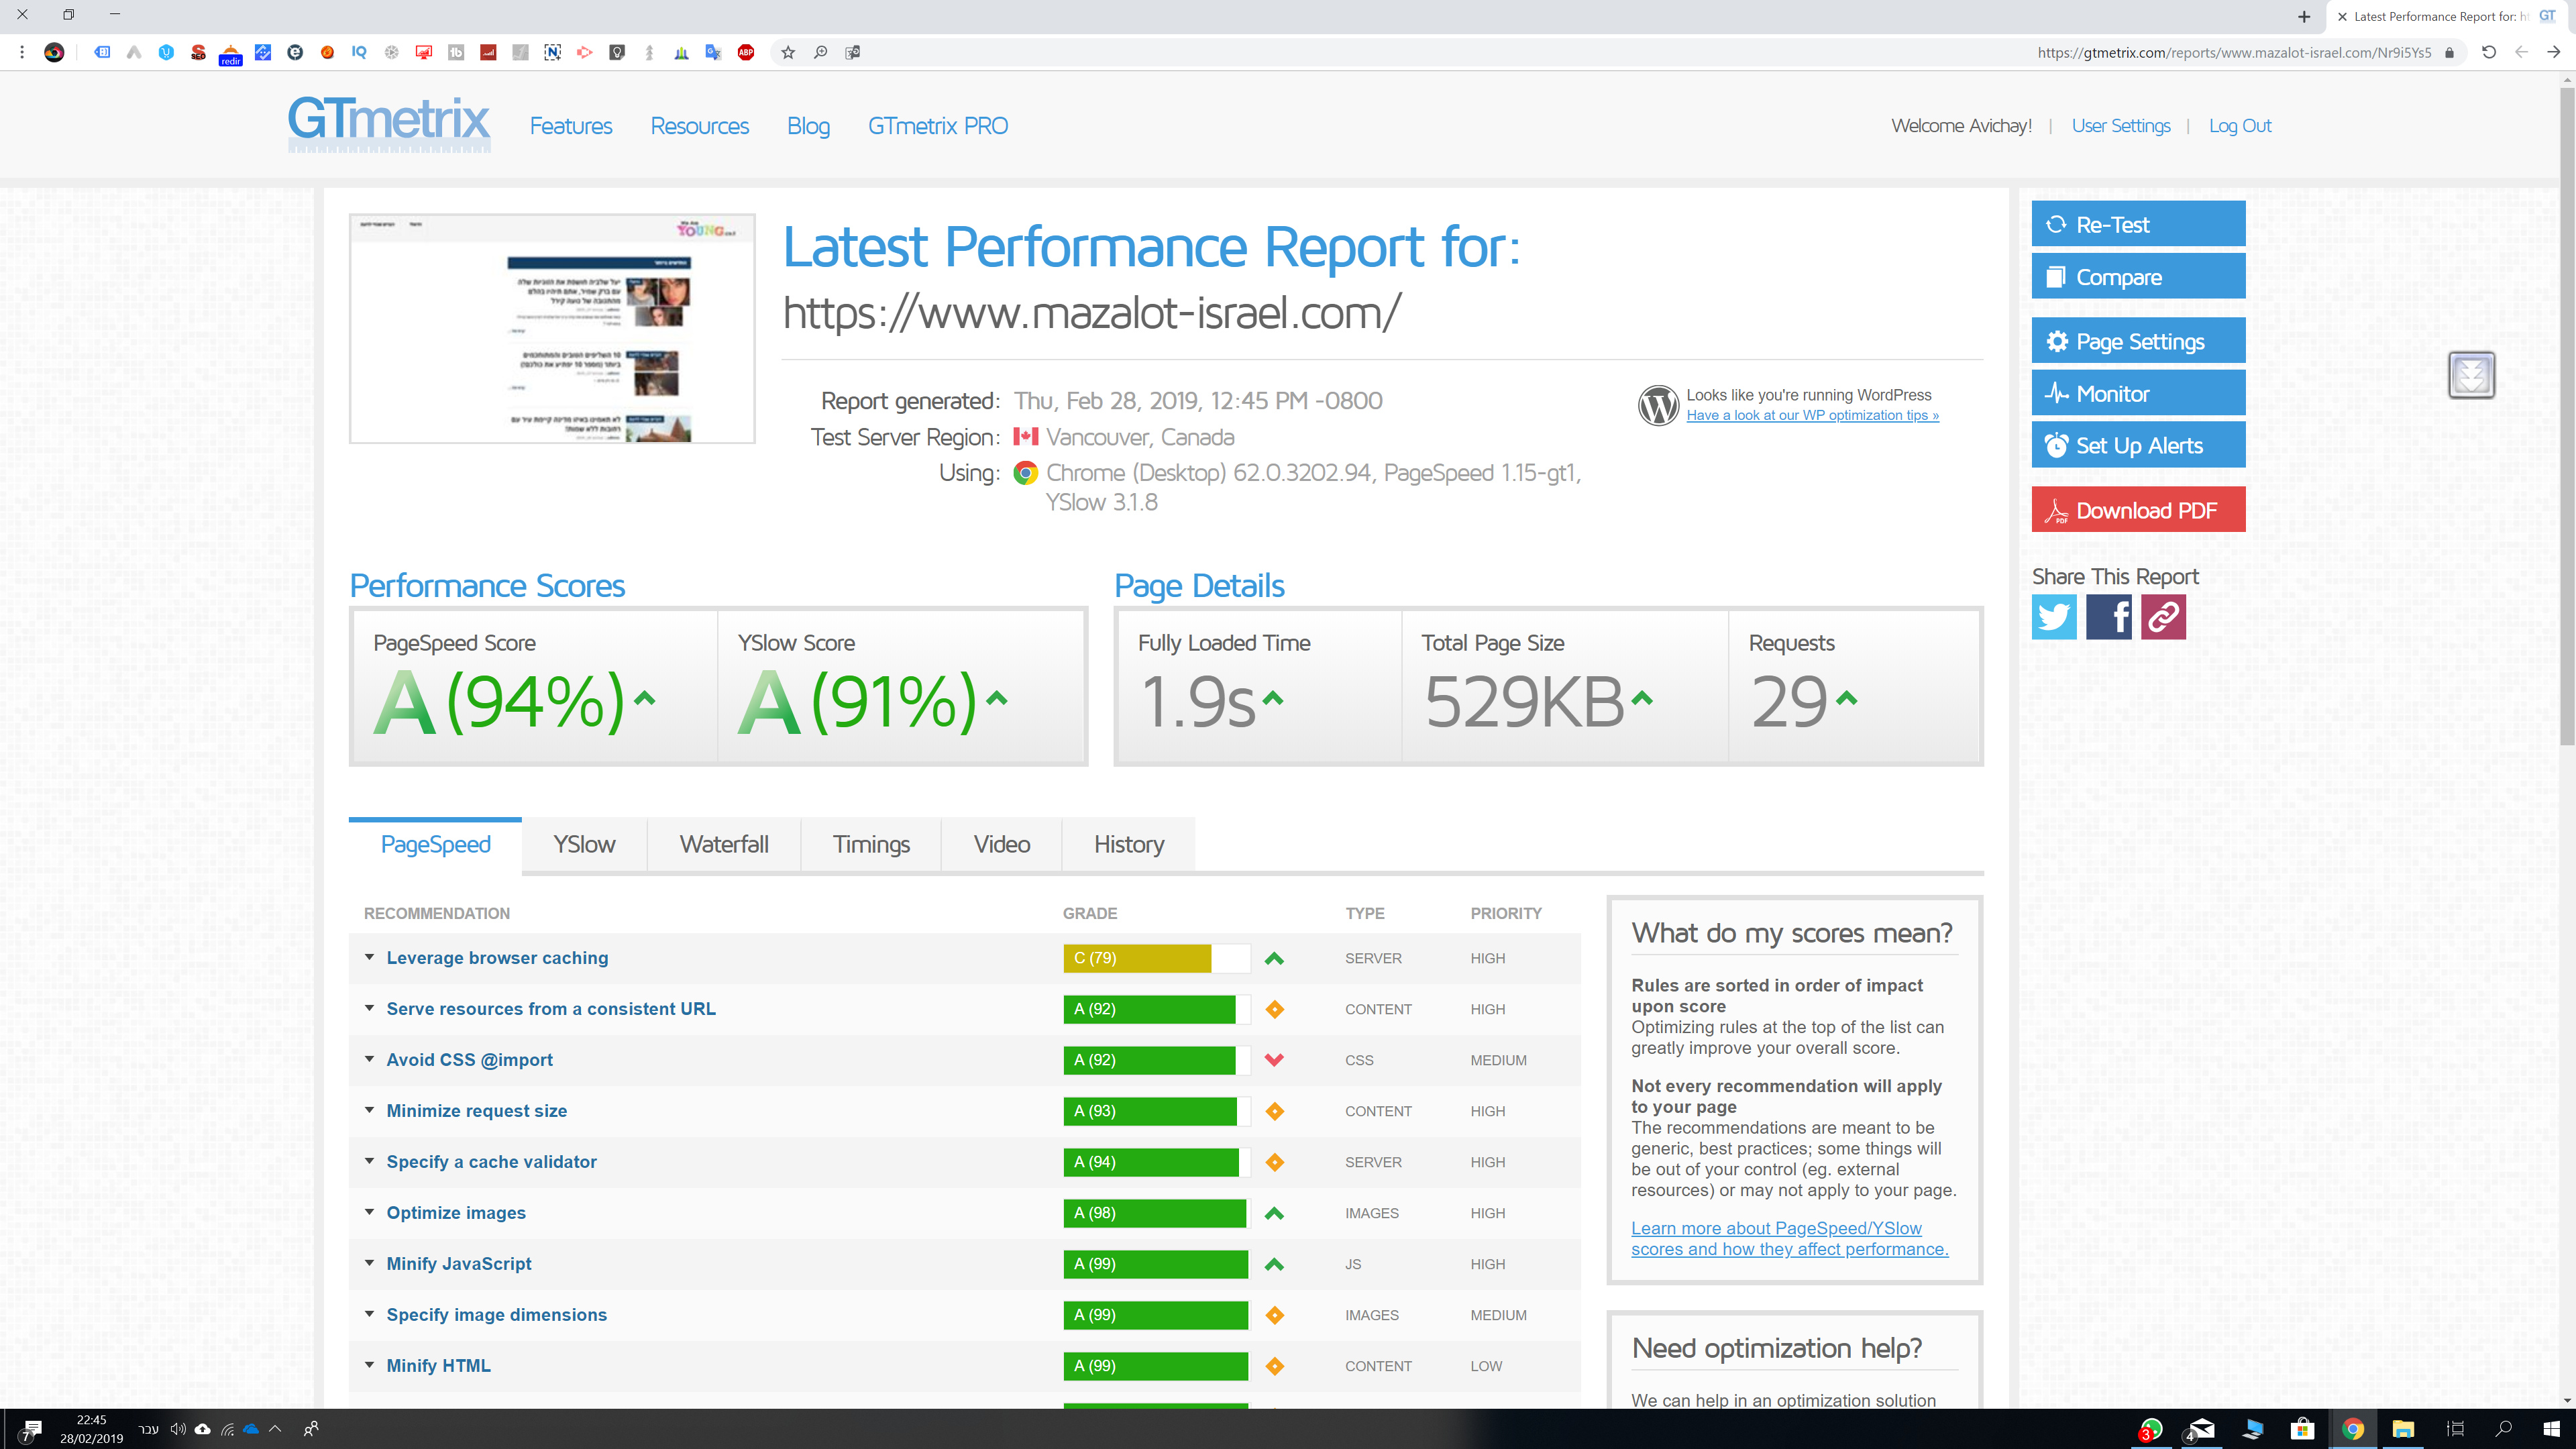The width and height of the screenshot is (2576, 1449).
Task: Click the Re-Test button
Action: point(2138,224)
